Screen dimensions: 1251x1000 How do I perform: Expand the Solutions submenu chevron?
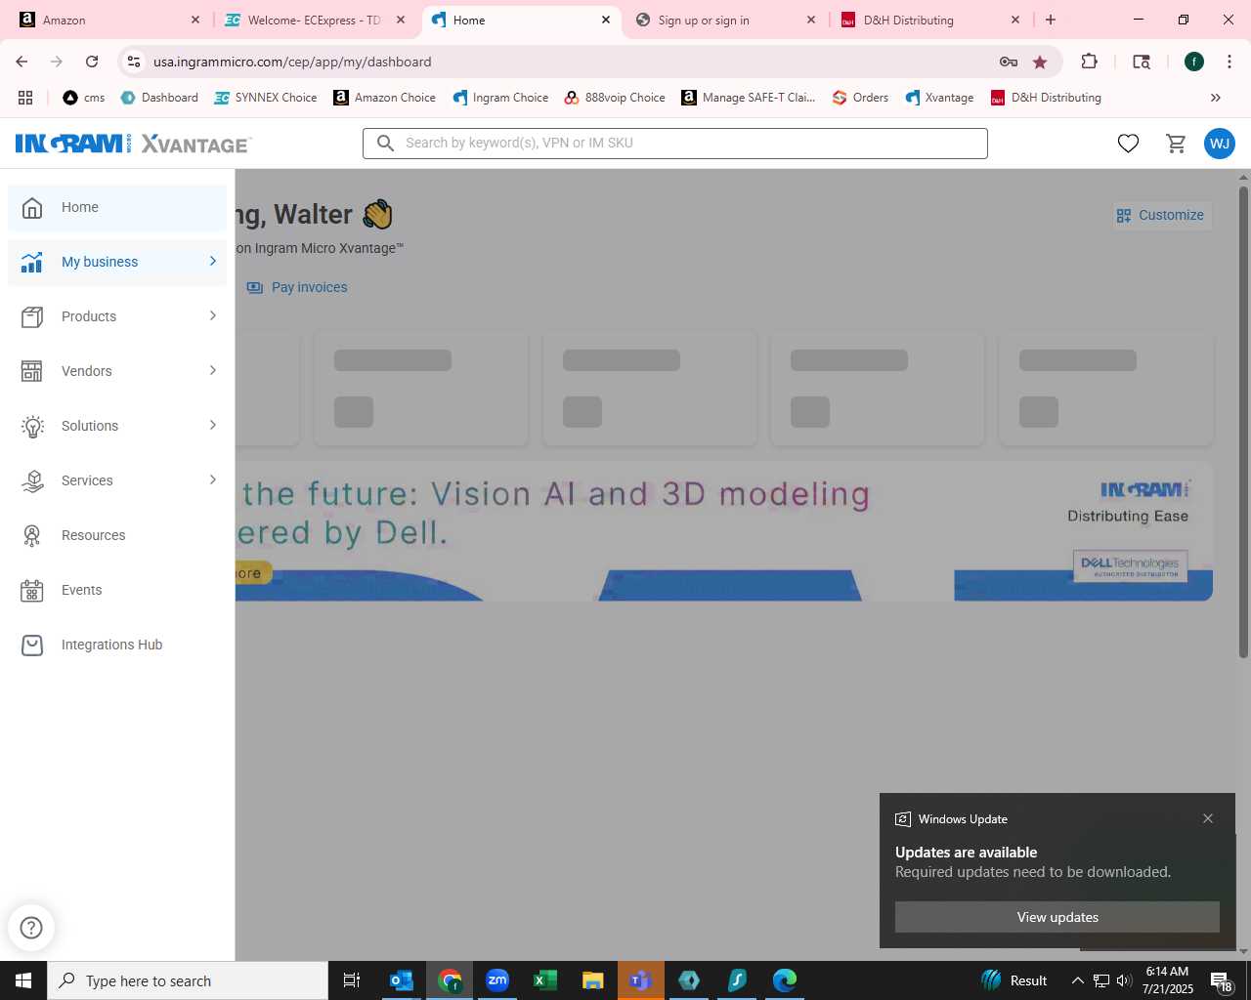(x=213, y=425)
